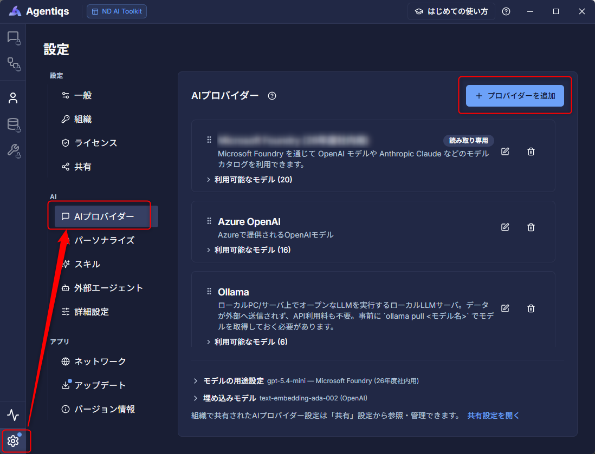Edit the Azure OpenAI provider
The width and height of the screenshot is (595, 454).
click(x=505, y=227)
